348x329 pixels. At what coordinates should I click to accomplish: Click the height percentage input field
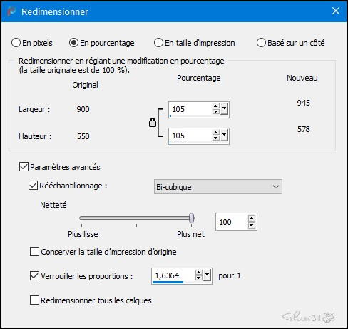point(190,136)
